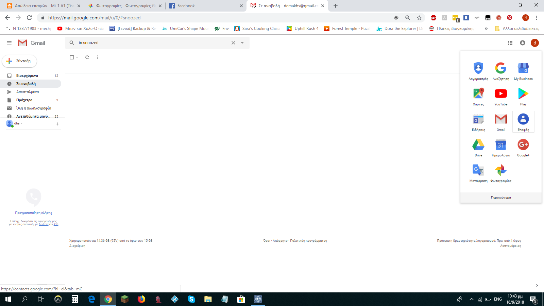Open Χάρτες (Maps) in the apps panel
The width and height of the screenshot is (544, 306).
[x=478, y=97]
